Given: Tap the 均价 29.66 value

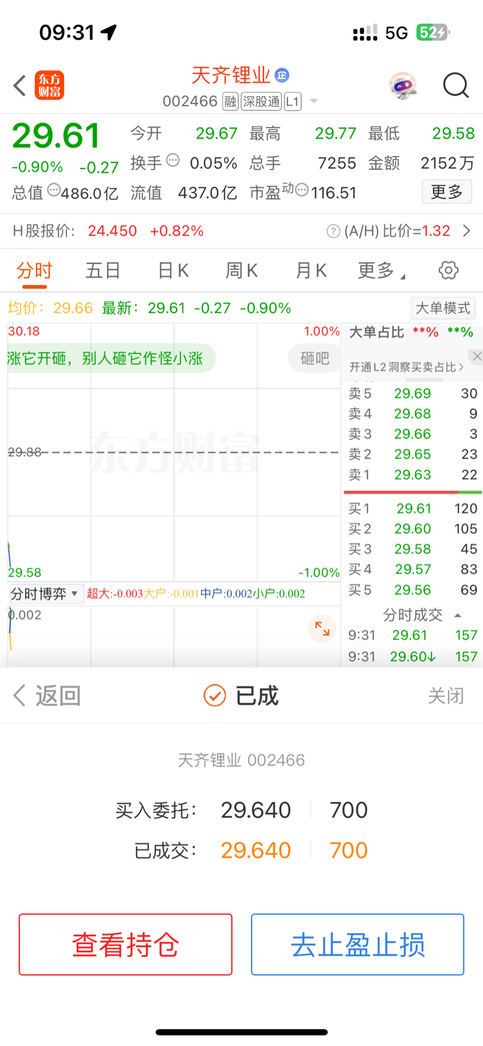Looking at the screenshot, I should 73,308.
